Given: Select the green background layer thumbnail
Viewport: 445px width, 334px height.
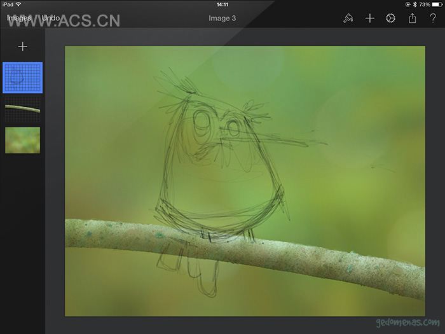Looking at the screenshot, I should click(23, 140).
